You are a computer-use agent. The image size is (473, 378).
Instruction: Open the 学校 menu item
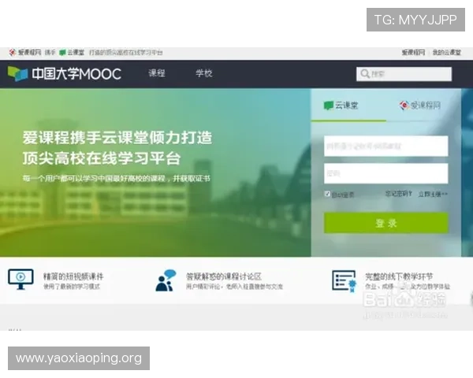point(204,73)
